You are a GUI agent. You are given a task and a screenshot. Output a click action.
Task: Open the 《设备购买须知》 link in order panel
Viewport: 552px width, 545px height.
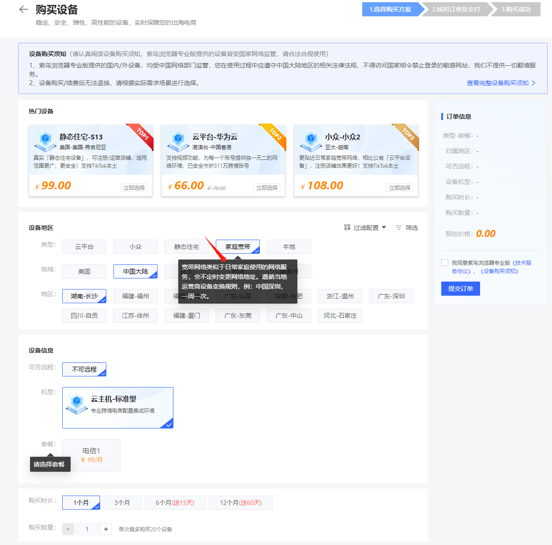click(499, 271)
